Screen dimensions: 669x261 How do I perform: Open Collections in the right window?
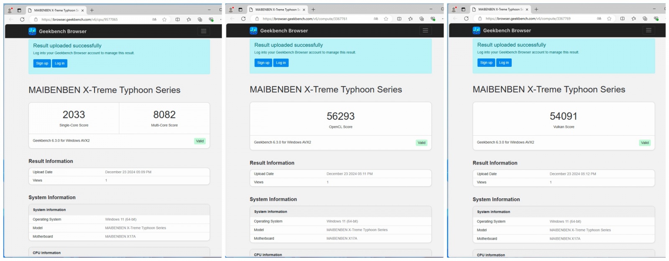coord(645,19)
